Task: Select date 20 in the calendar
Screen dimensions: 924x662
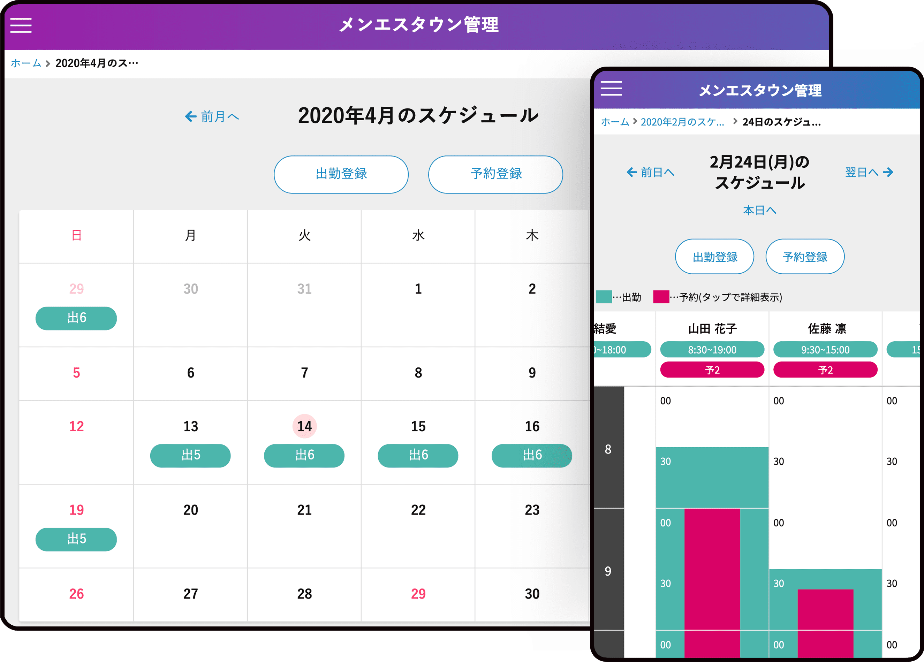Action: (190, 510)
